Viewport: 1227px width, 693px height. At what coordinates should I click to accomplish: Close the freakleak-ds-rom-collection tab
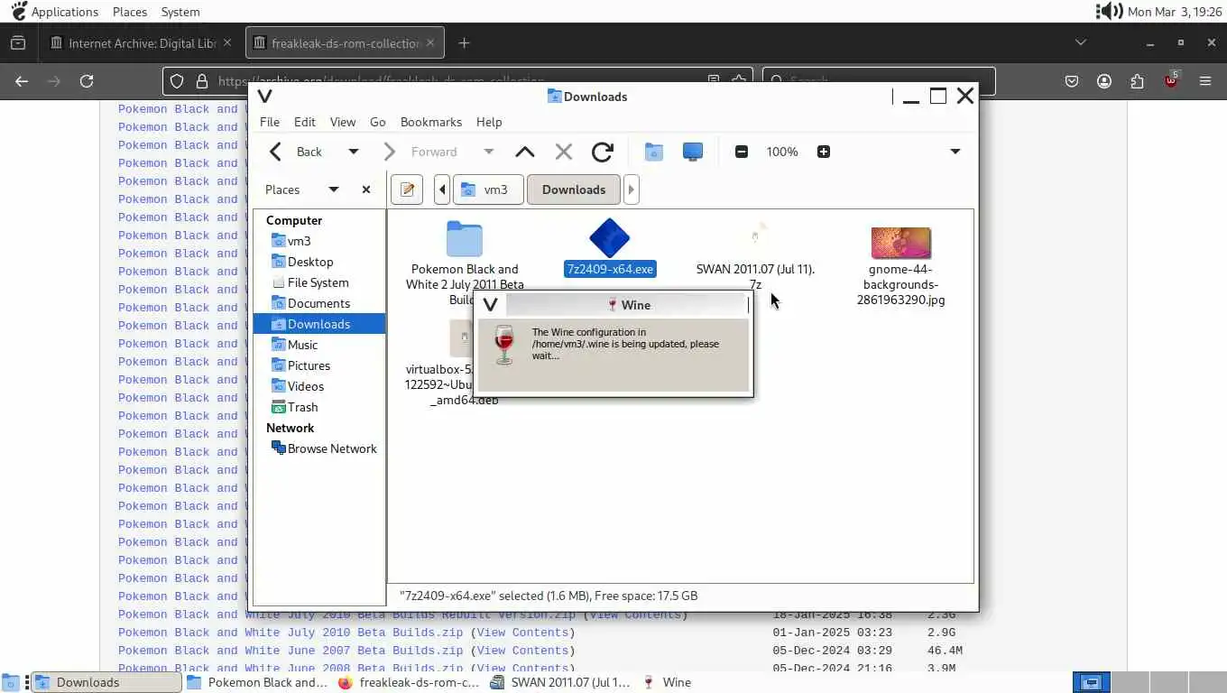coord(430,42)
